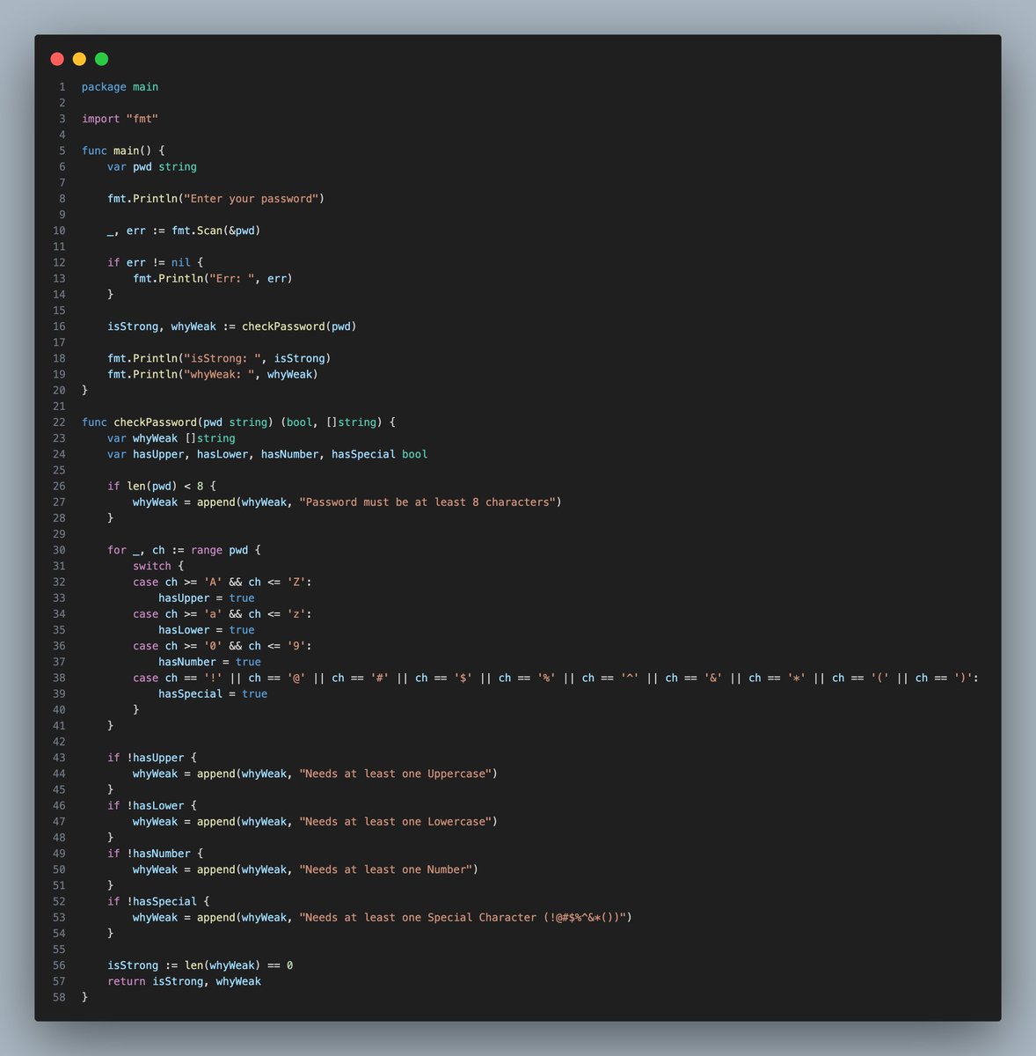Click line number 21 in the gutter
This screenshot has width=1036, height=1056.
click(59, 407)
